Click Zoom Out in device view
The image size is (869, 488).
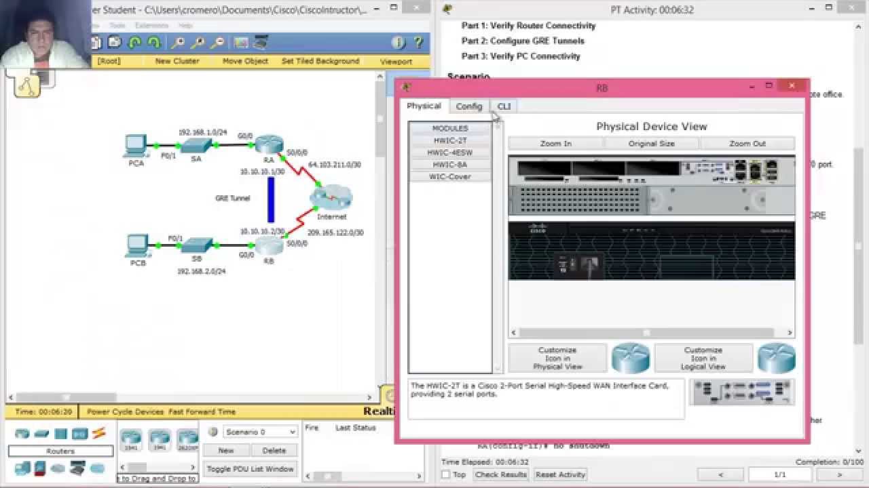point(747,144)
